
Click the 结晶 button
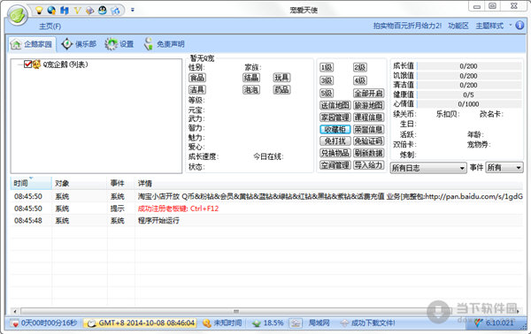[251, 78]
